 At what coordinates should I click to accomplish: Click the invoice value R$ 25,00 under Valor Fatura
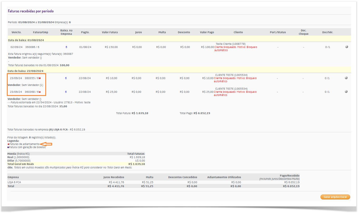coord(111,92)
